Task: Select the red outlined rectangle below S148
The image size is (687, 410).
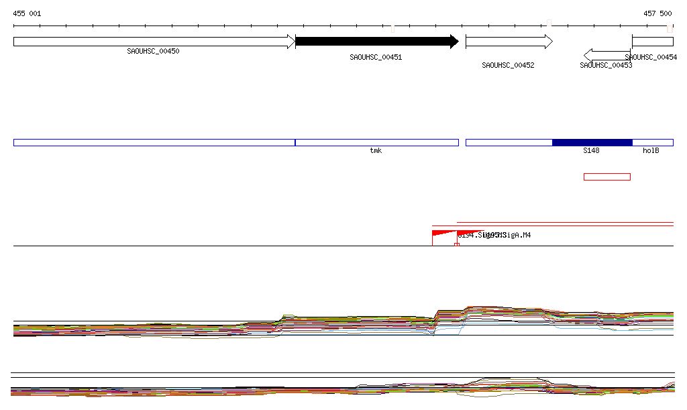Action: click(x=606, y=176)
